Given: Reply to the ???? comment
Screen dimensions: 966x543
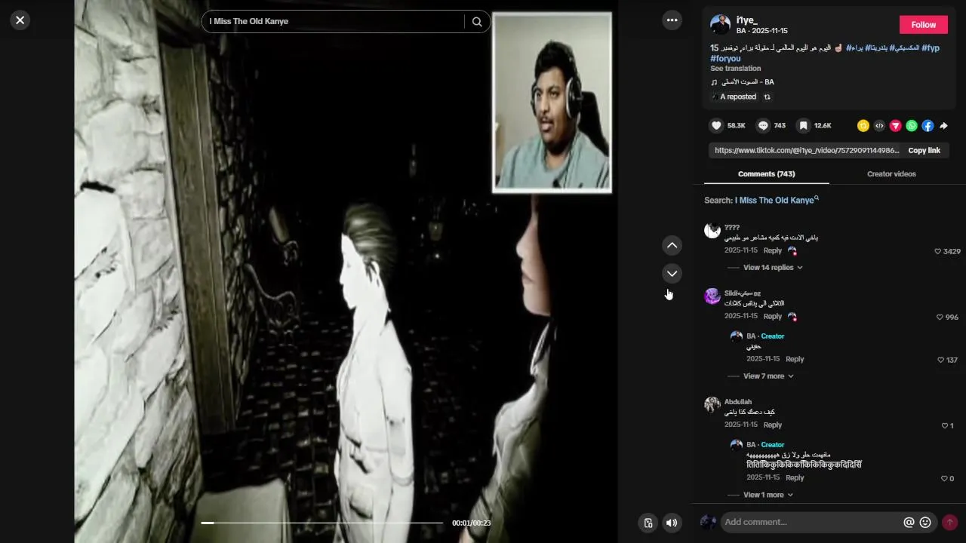Looking at the screenshot, I should click(772, 251).
